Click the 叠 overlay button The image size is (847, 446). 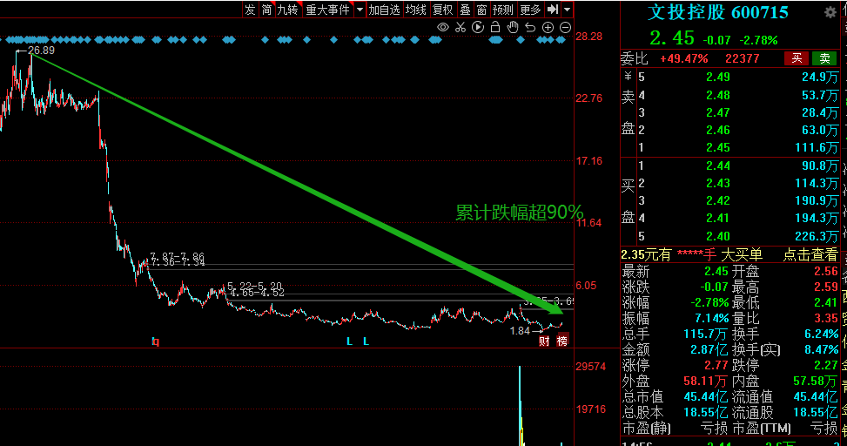click(x=465, y=10)
